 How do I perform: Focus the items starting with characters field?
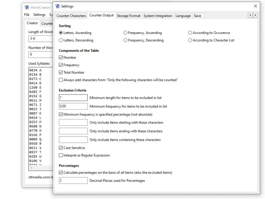coord(73,122)
